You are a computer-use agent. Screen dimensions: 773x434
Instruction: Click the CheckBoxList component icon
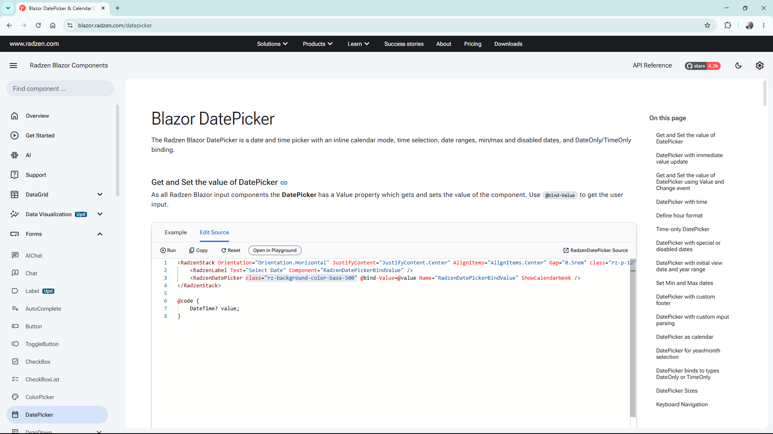tap(15, 379)
